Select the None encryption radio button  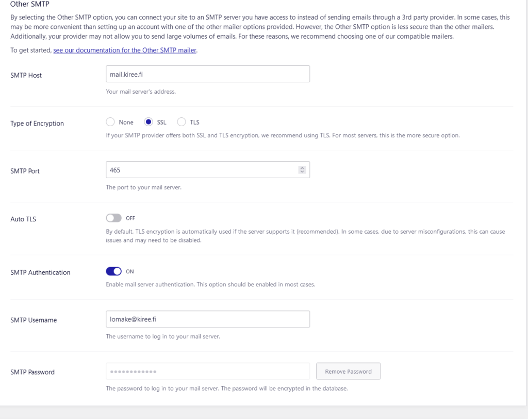[x=110, y=122]
